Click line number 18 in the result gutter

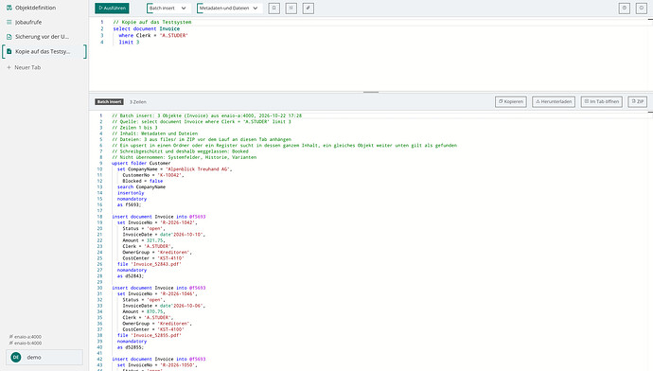tap(99, 217)
